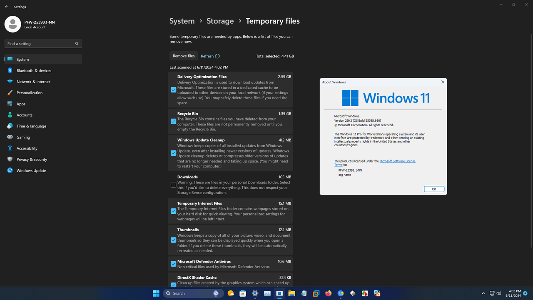Open the last pinned taskbar app icon
Image resolution: width=533 pixels, height=300 pixels.
(x=377, y=293)
